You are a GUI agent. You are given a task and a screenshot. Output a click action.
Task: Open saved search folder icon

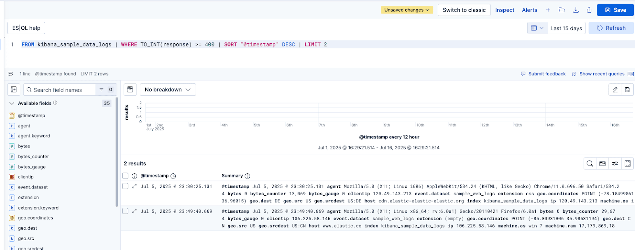pyautogui.click(x=562, y=10)
